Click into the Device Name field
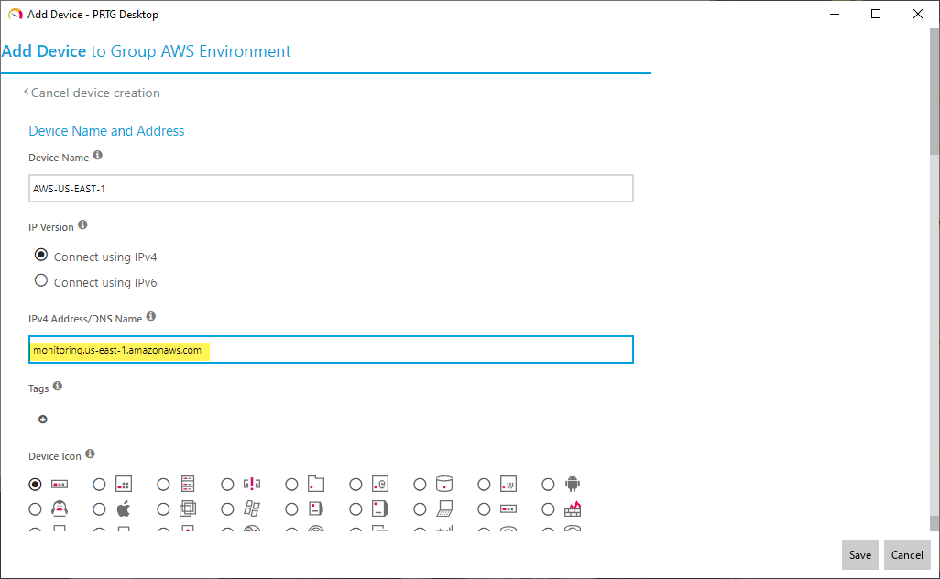The height and width of the screenshot is (579, 940). [x=331, y=188]
